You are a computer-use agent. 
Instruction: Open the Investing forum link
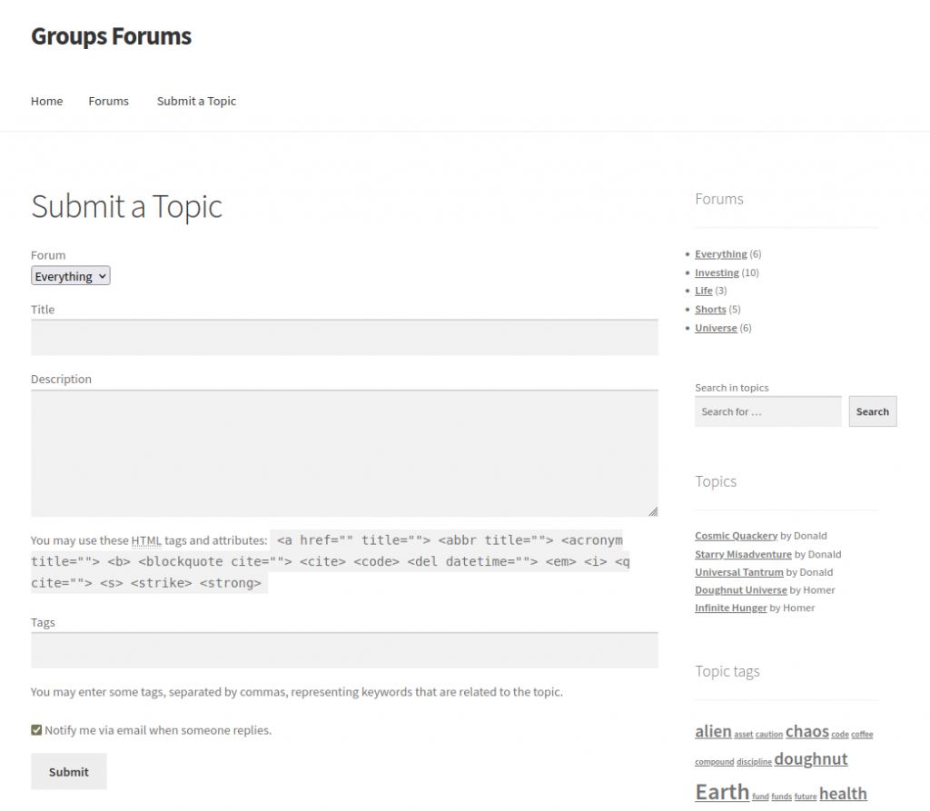coord(717,272)
